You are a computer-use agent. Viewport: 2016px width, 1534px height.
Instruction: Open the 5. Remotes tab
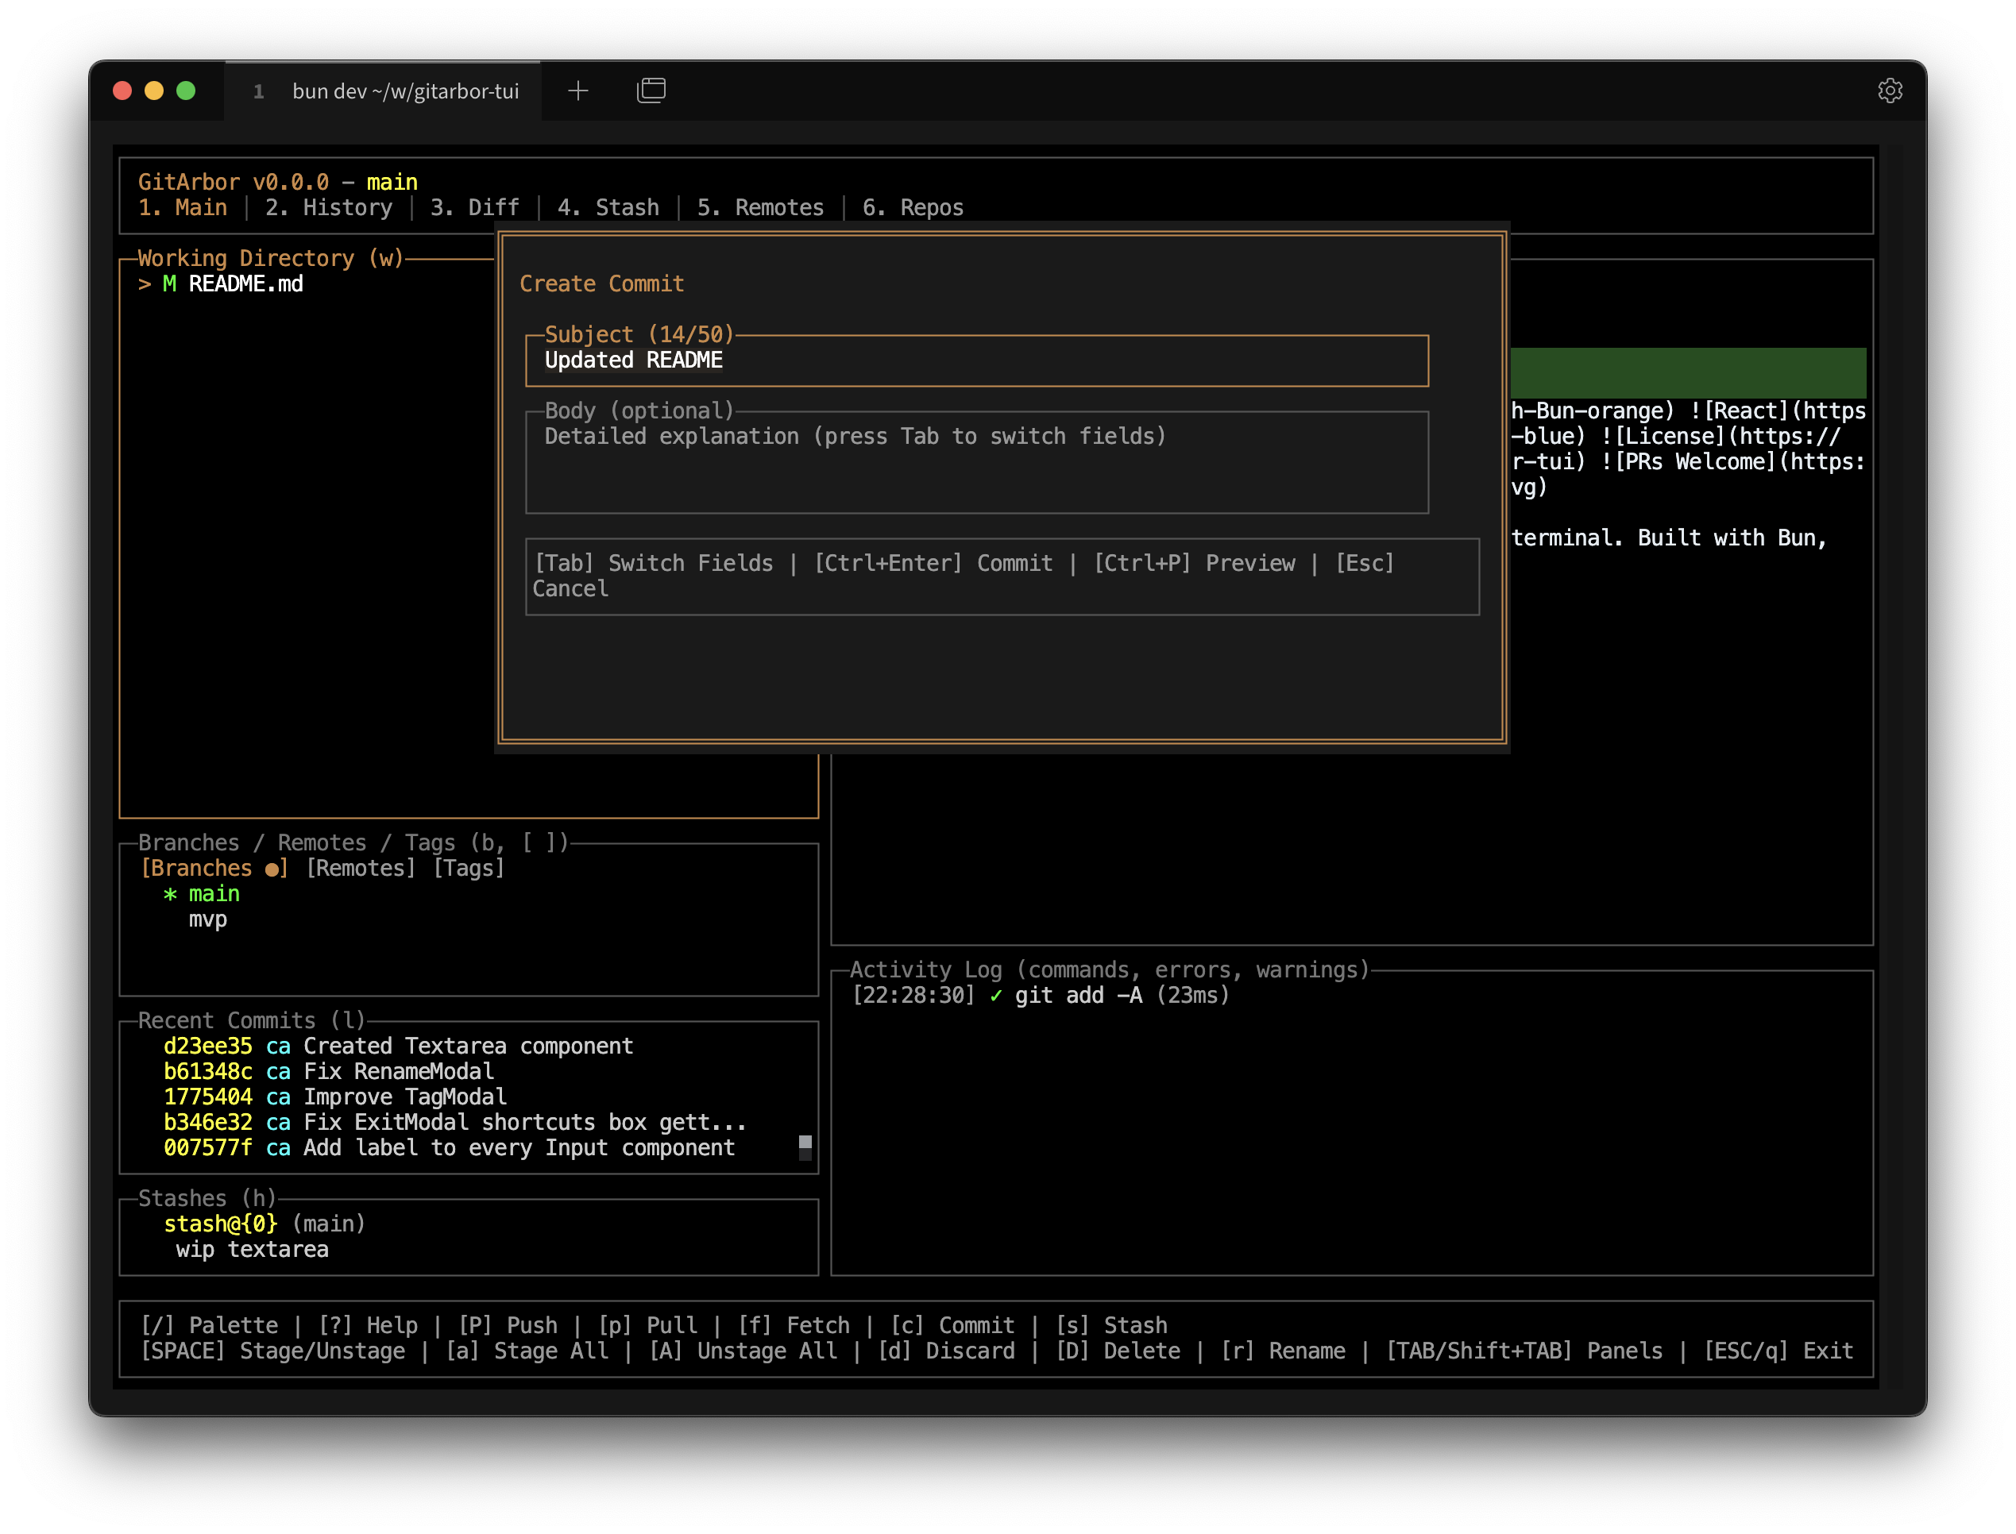[760, 207]
